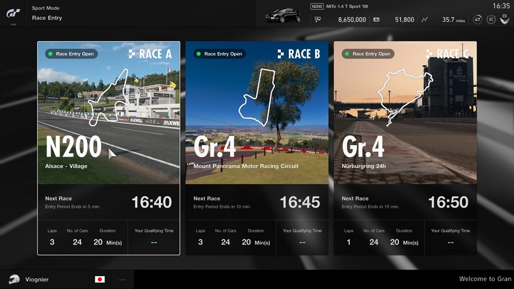This screenshot has height=289, width=514.
Task: Click the 'Welcome to Gran' ticker text
Action: 485,279
